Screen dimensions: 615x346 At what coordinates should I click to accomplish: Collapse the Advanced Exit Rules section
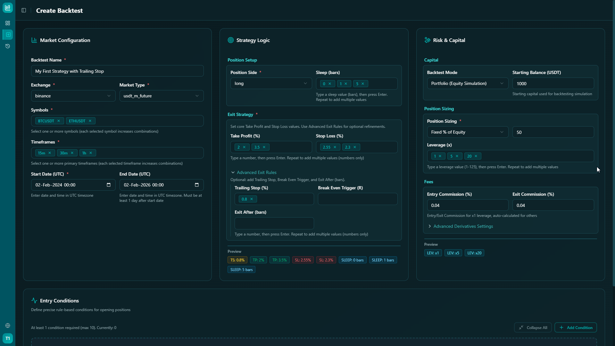coord(254,172)
